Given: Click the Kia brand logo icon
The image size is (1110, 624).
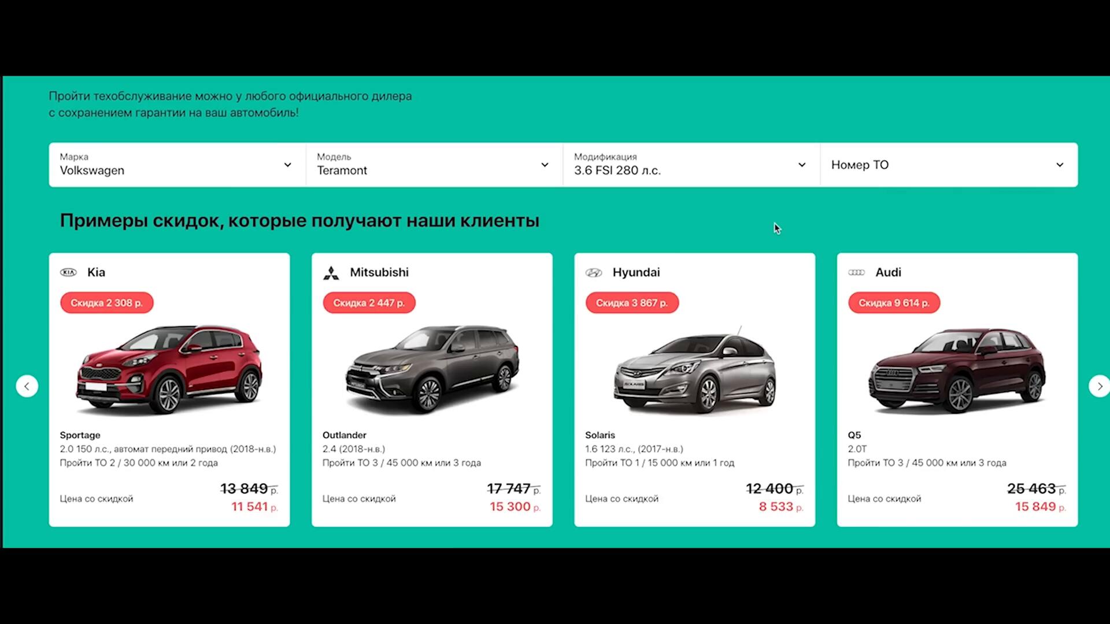Looking at the screenshot, I should coord(68,272).
